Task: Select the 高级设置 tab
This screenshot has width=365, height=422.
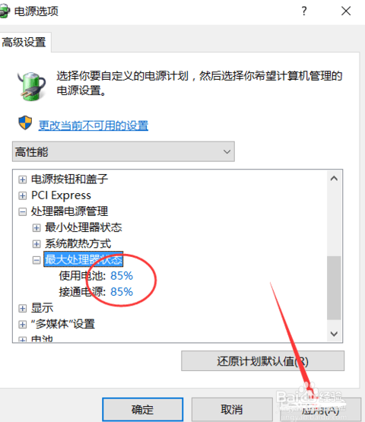Action: point(24,43)
